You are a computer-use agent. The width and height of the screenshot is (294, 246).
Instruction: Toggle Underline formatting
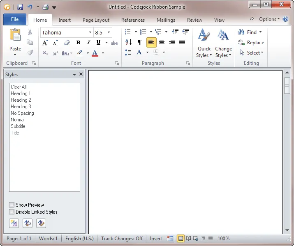[x=98, y=43]
